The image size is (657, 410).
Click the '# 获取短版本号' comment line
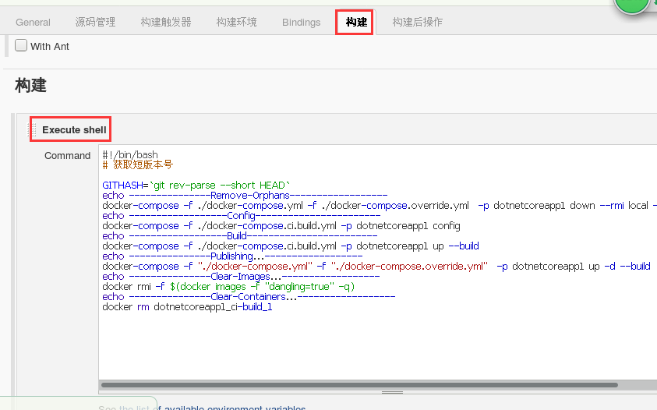pyautogui.click(x=138, y=164)
